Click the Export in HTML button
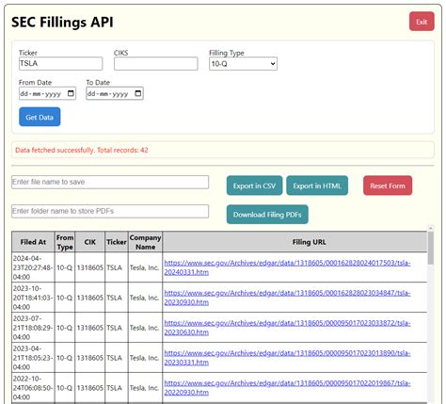This screenshot has width=446, height=404. 317,186
